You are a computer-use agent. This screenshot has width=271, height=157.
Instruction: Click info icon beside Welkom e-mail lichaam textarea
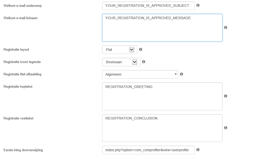pos(225,27)
